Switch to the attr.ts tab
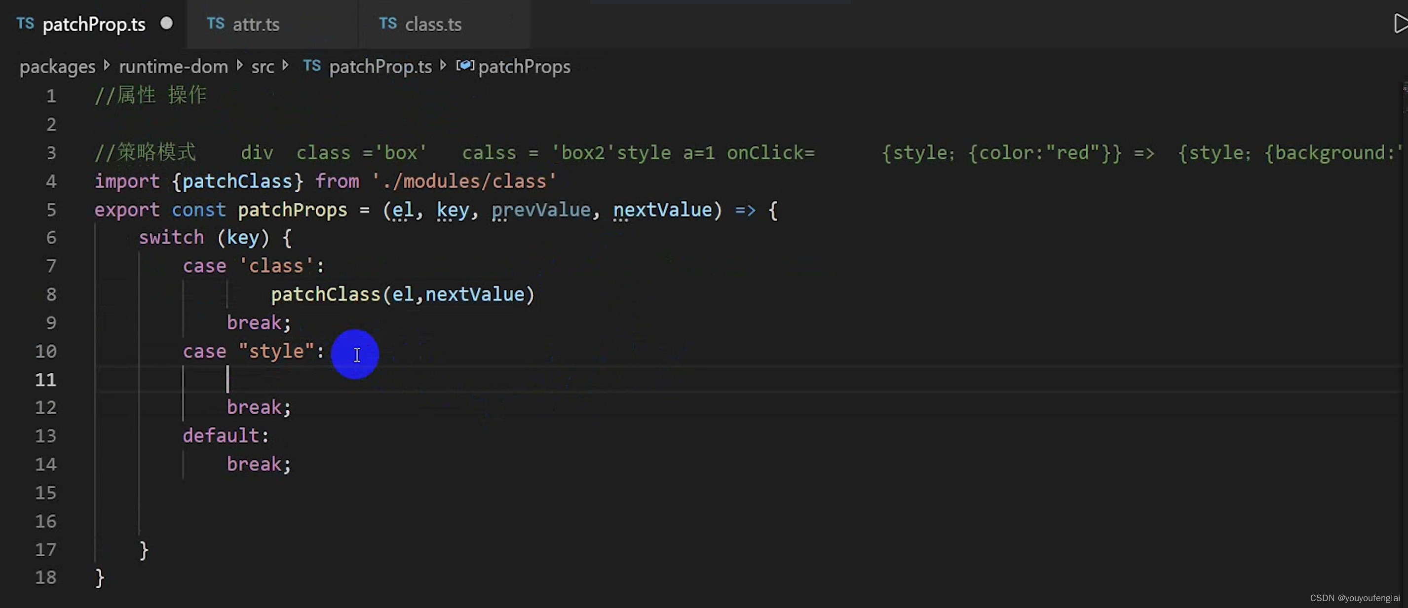 click(x=256, y=24)
